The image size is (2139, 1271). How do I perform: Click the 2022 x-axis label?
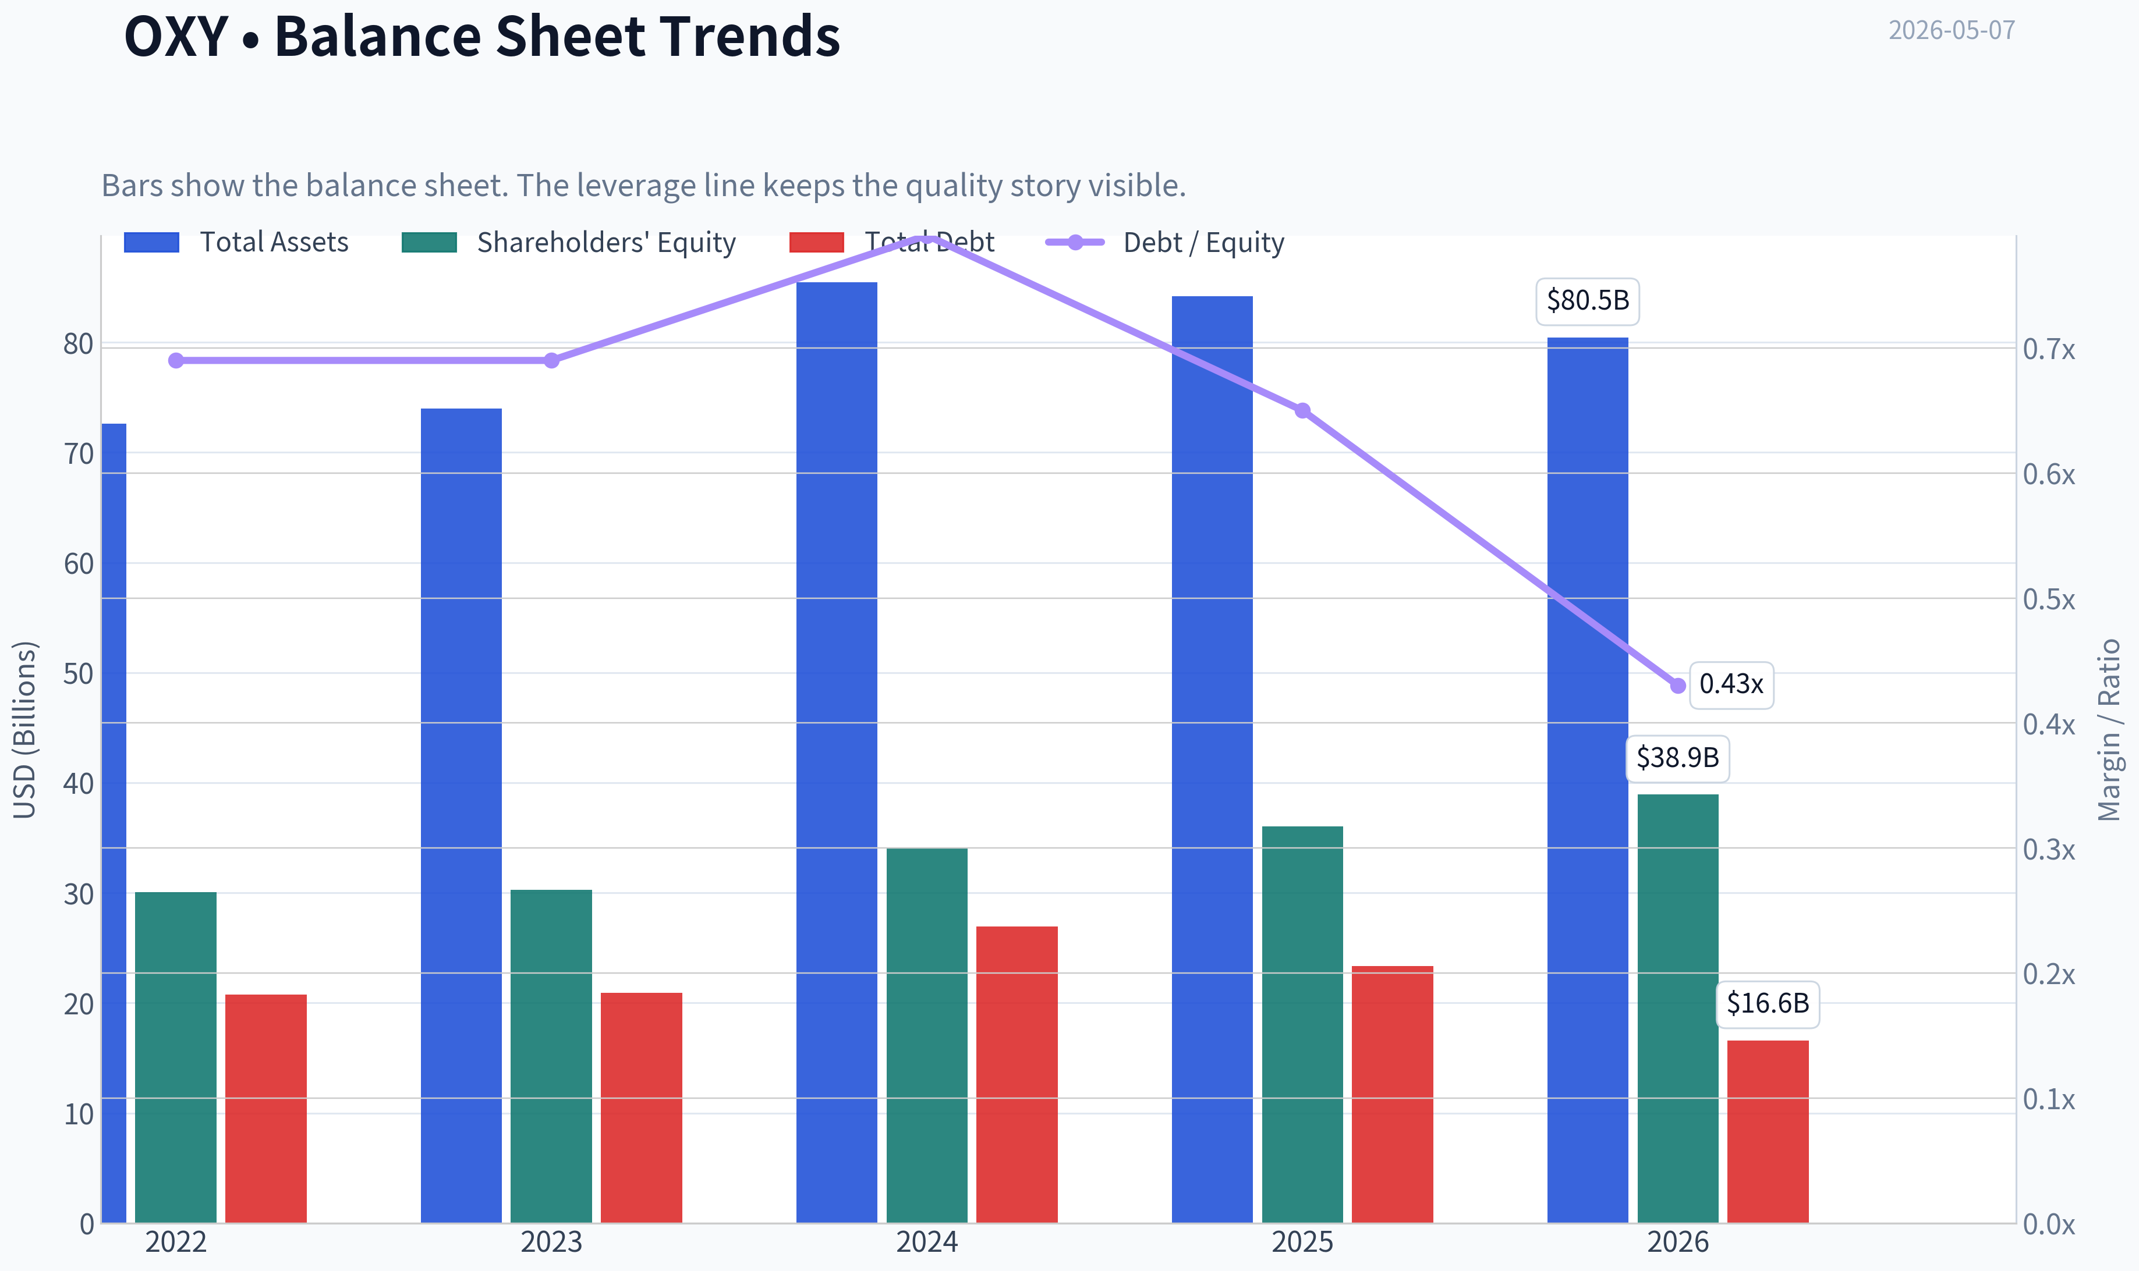(x=176, y=1242)
